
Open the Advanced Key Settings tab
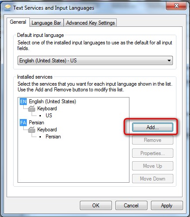(90, 23)
